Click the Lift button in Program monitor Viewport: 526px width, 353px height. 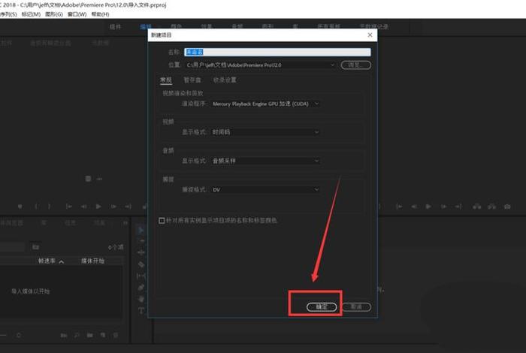click(476, 207)
